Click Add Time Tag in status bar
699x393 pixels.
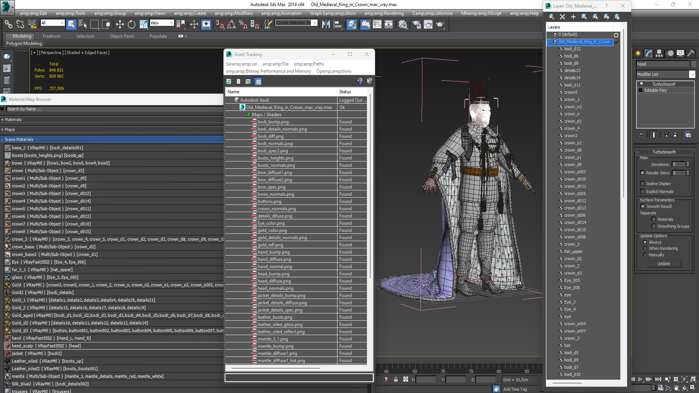click(515, 389)
